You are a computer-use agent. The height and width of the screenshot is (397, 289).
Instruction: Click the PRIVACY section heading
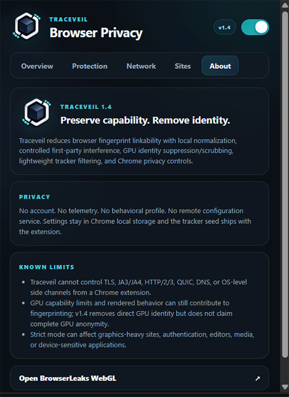(34, 197)
